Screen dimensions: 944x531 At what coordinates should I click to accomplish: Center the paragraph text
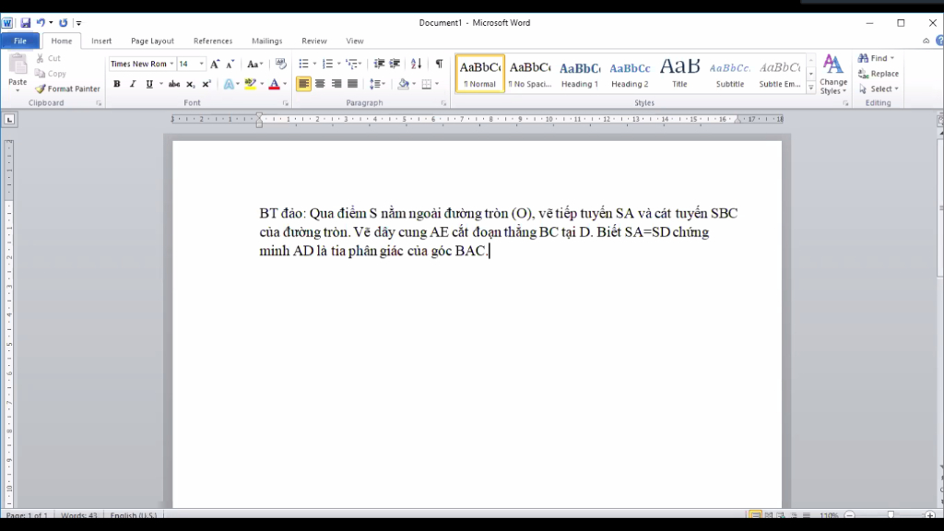[320, 84]
